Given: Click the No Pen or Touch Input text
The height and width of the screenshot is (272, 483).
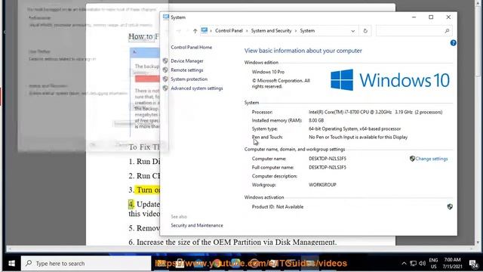Looking at the screenshot, I should [x=358, y=138].
